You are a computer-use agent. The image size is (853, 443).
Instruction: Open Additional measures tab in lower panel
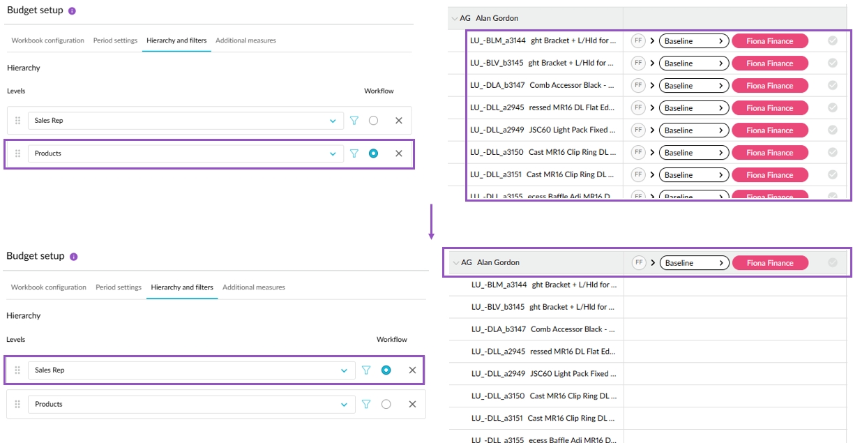click(253, 287)
